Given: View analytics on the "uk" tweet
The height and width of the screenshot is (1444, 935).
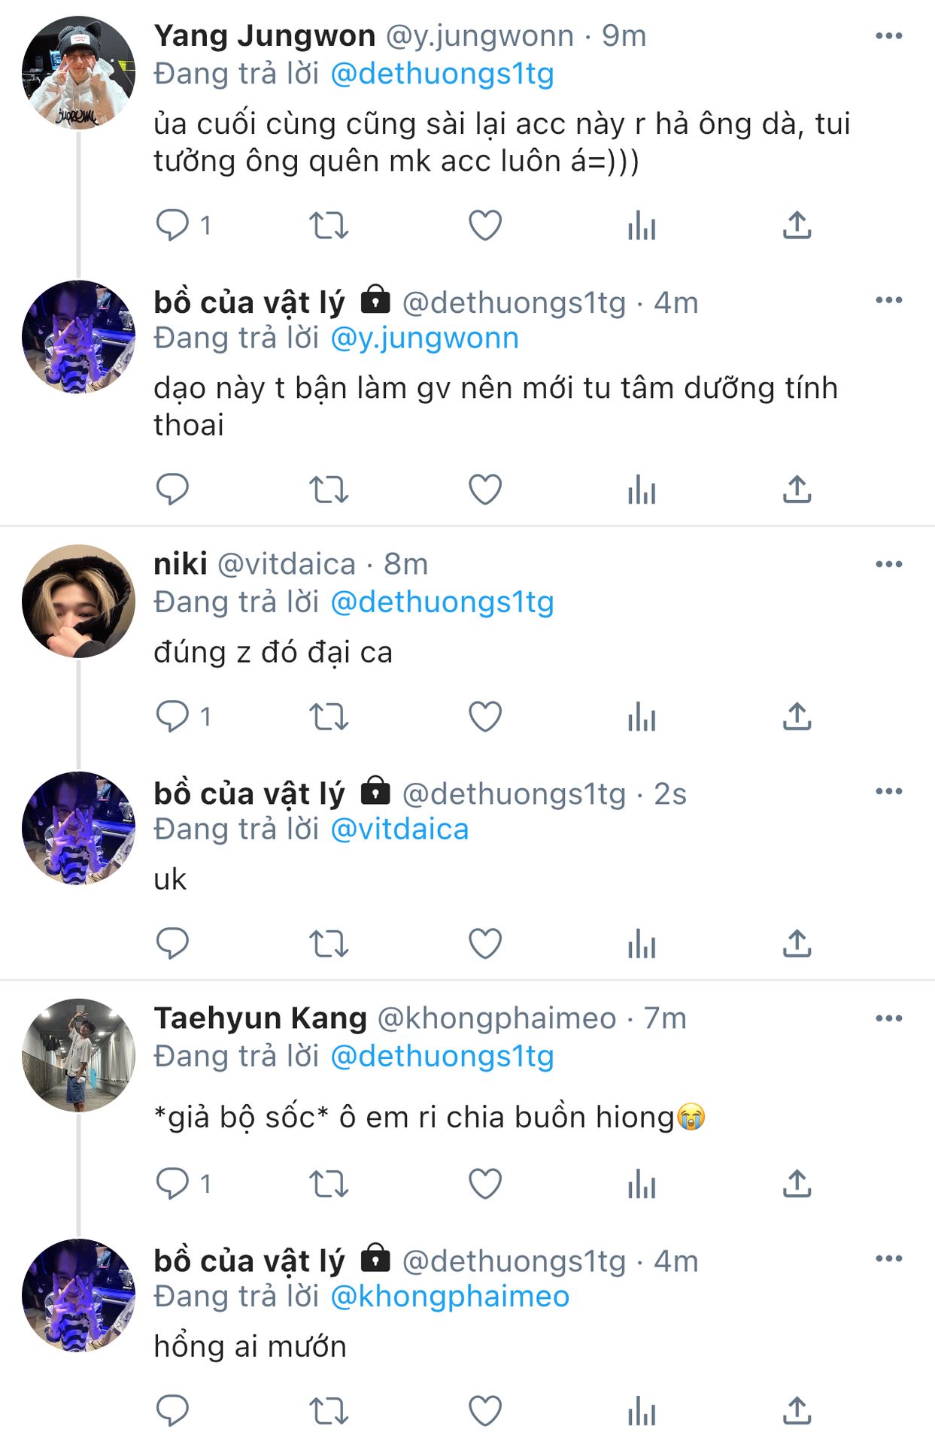Looking at the screenshot, I should coord(642,943).
